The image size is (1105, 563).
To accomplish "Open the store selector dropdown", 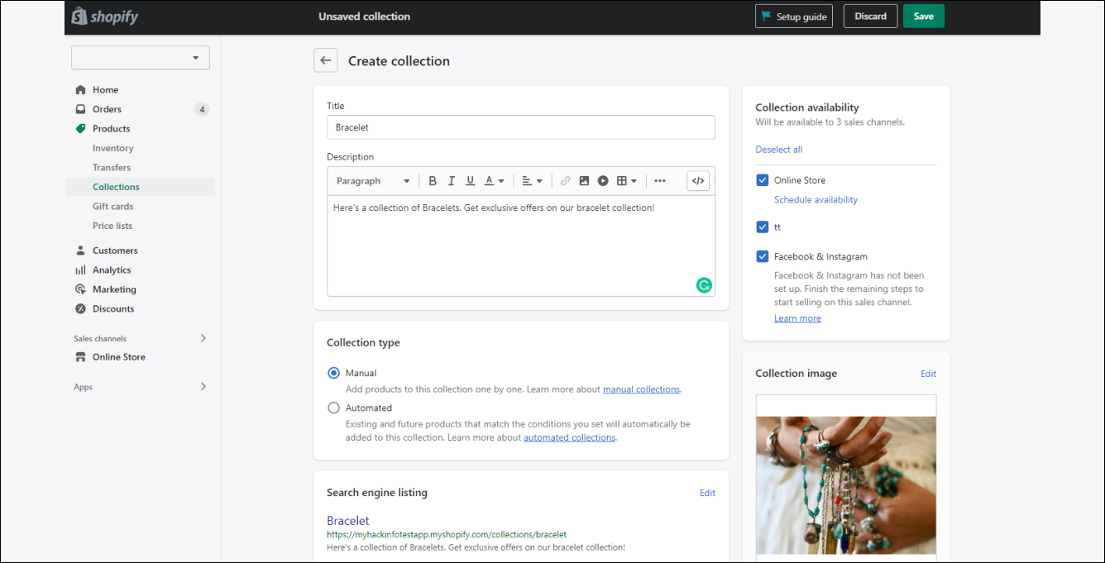I will (141, 58).
